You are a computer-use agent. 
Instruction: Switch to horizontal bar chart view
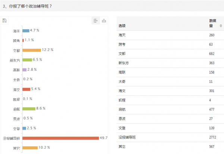pyautogui.click(x=96, y=21)
